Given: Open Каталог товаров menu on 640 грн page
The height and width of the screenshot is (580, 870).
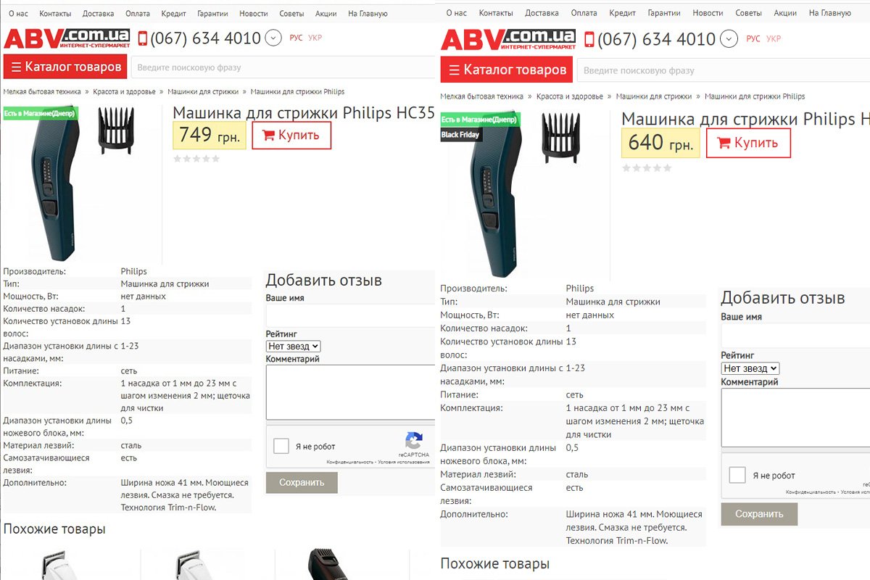Looking at the screenshot, I should pos(507,70).
